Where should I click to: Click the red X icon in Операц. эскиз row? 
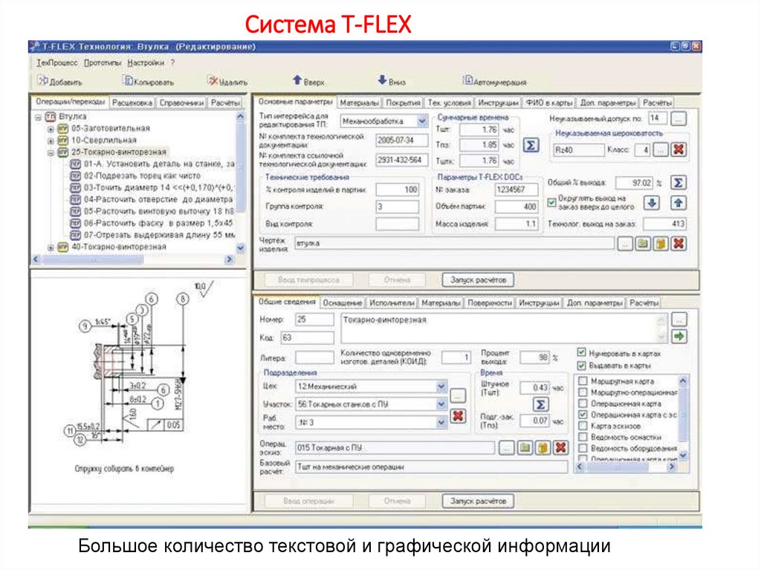click(560, 447)
